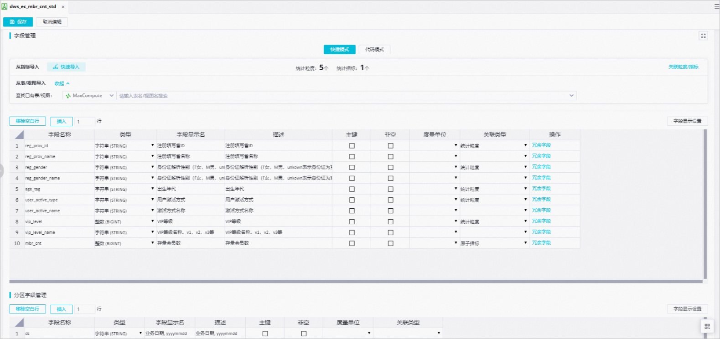Open 度量单位 dropdown for ds partition field
Image resolution: width=720 pixels, height=339 pixels.
369,333
